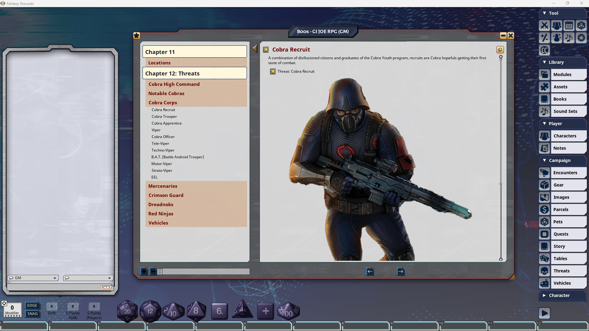Screen dimensions: 589x331
Task: Toggle the SNAG button near the modifier box
Action: point(33,314)
